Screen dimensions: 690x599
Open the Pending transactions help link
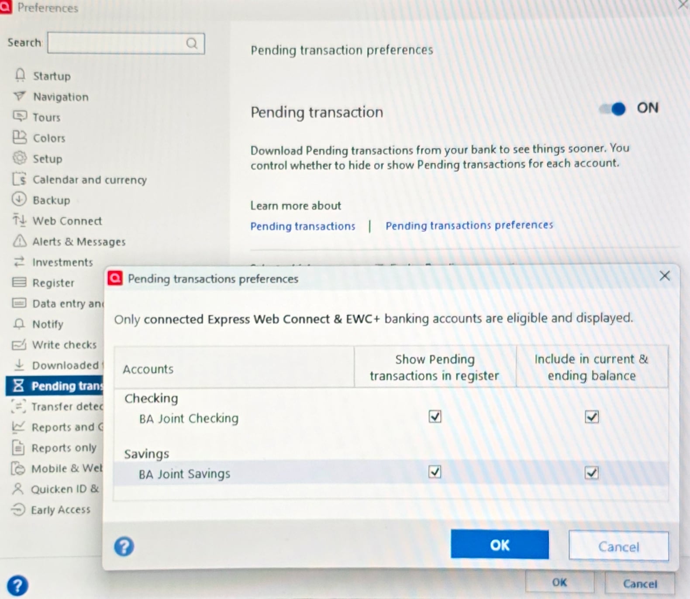(x=303, y=226)
